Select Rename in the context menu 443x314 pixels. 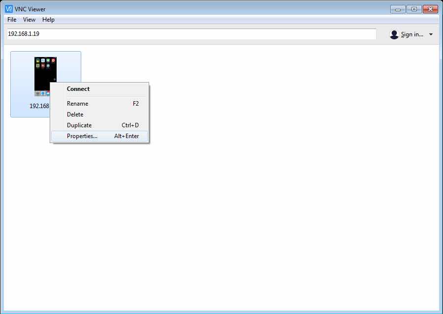99,104
